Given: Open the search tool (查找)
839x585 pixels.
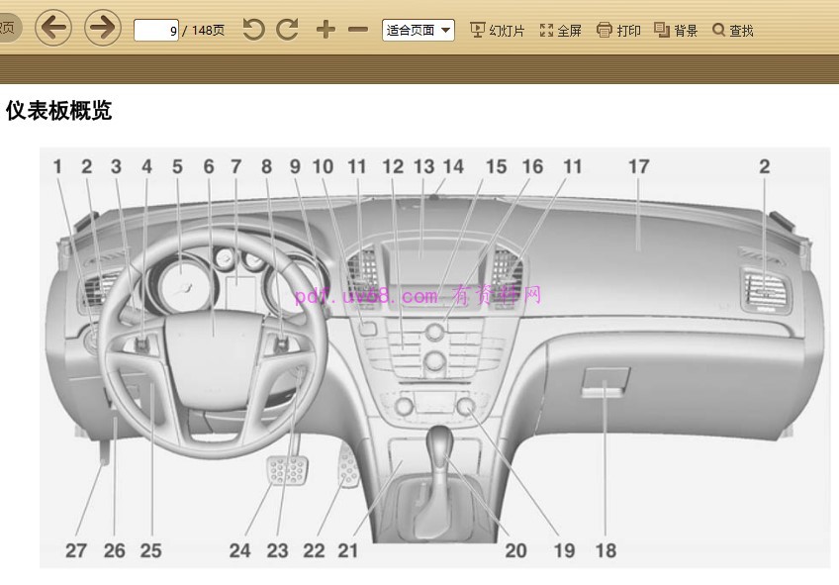Looking at the screenshot, I should click(x=733, y=30).
